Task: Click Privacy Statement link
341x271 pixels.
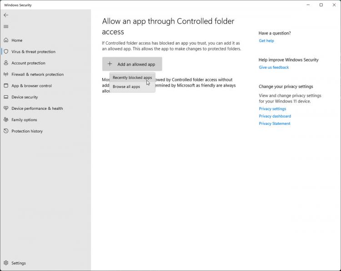Action: (x=274, y=123)
